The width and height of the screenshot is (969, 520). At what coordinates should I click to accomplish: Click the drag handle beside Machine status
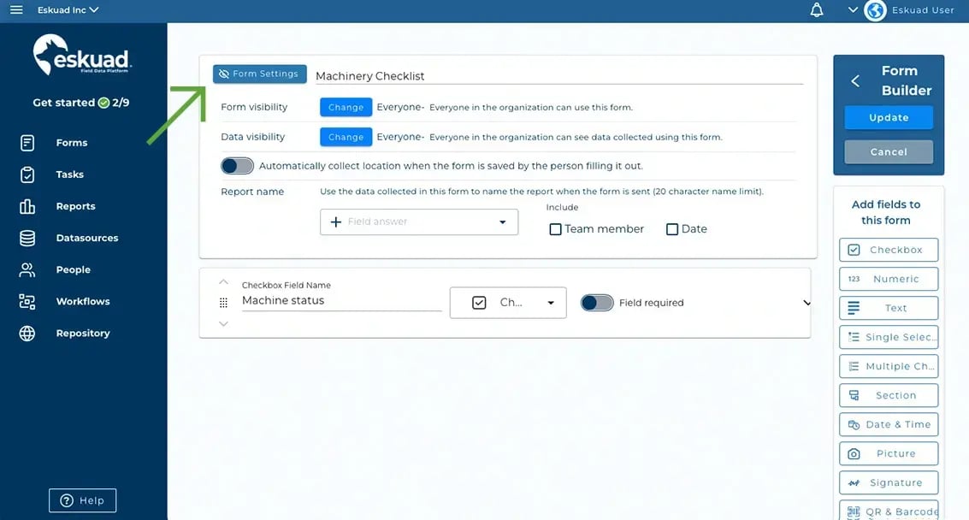click(223, 303)
